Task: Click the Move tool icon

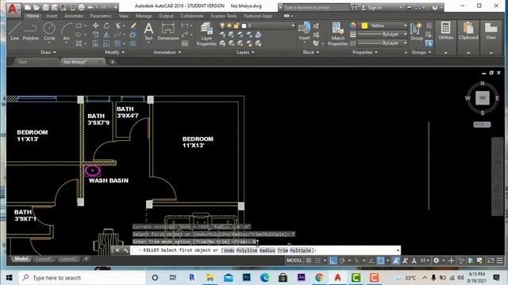Action: (95, 25)
